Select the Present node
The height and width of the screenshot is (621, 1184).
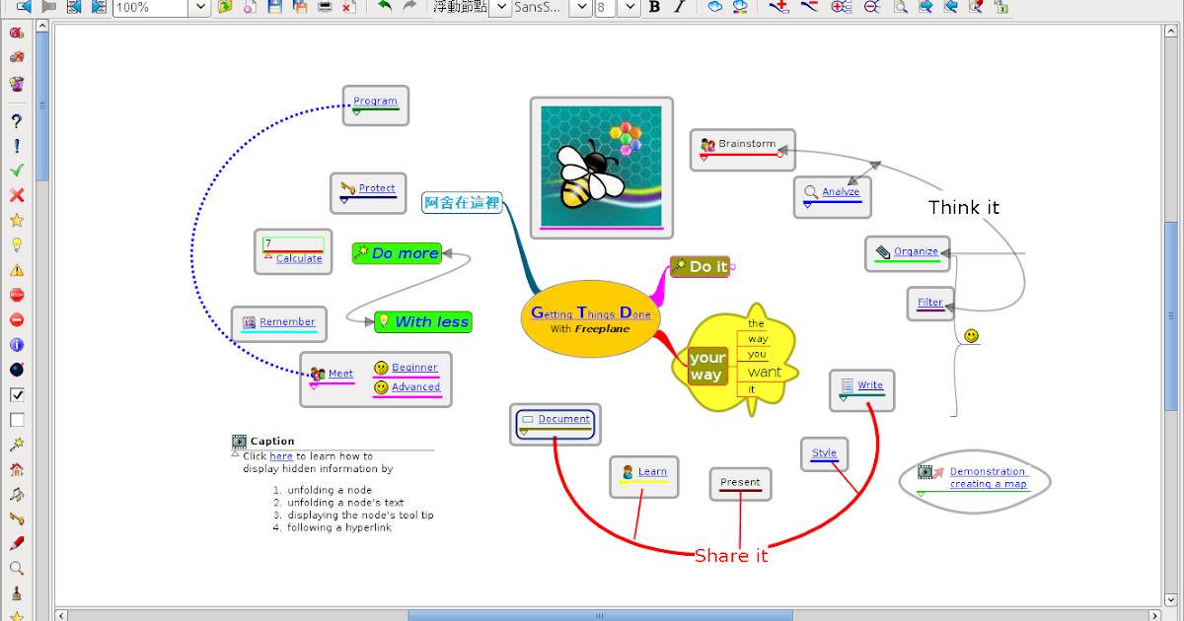pyautogui.click(x=740, y=483)
